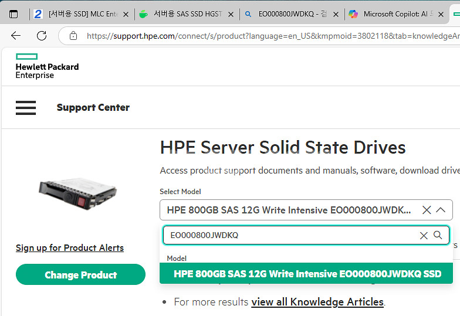Switch to the EO000800JWDKQ search tab
The width and height of the screenshot is (460, 316).
tap(292, 14)
